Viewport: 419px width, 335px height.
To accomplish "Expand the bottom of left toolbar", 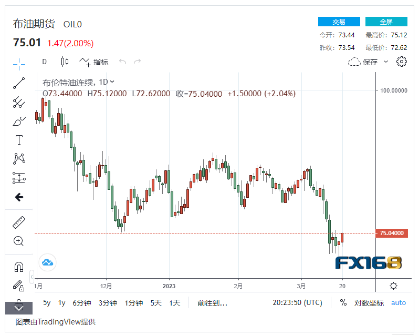I will point(19,308).
